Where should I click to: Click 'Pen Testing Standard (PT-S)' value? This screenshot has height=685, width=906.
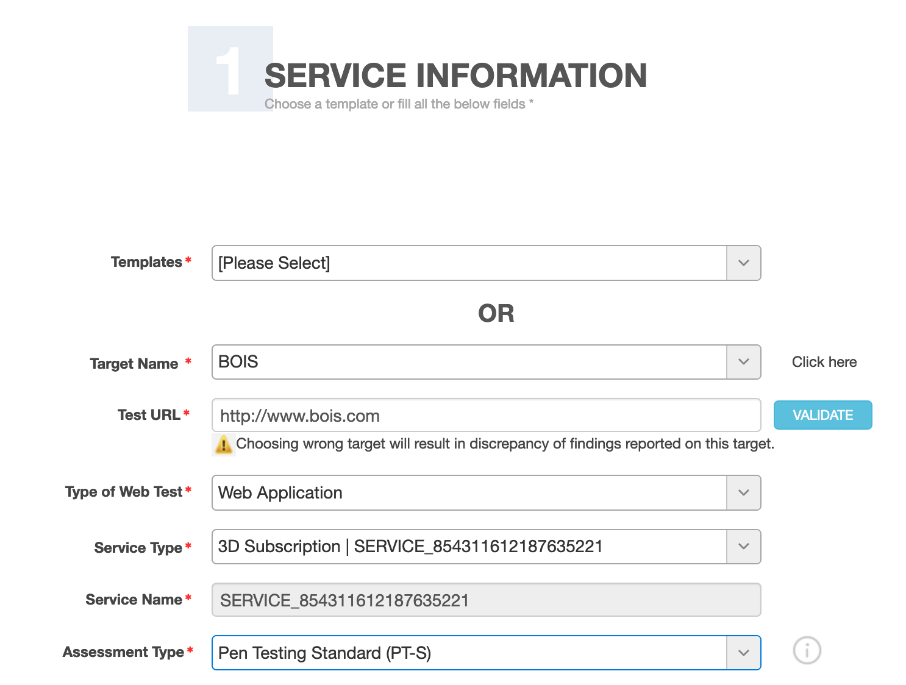(325, 653)
